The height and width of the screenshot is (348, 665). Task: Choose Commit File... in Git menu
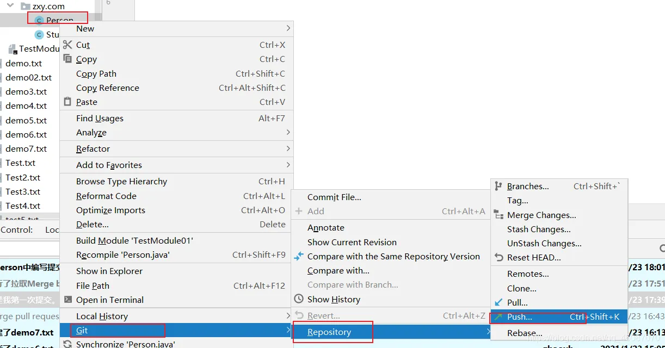point(334,197)
